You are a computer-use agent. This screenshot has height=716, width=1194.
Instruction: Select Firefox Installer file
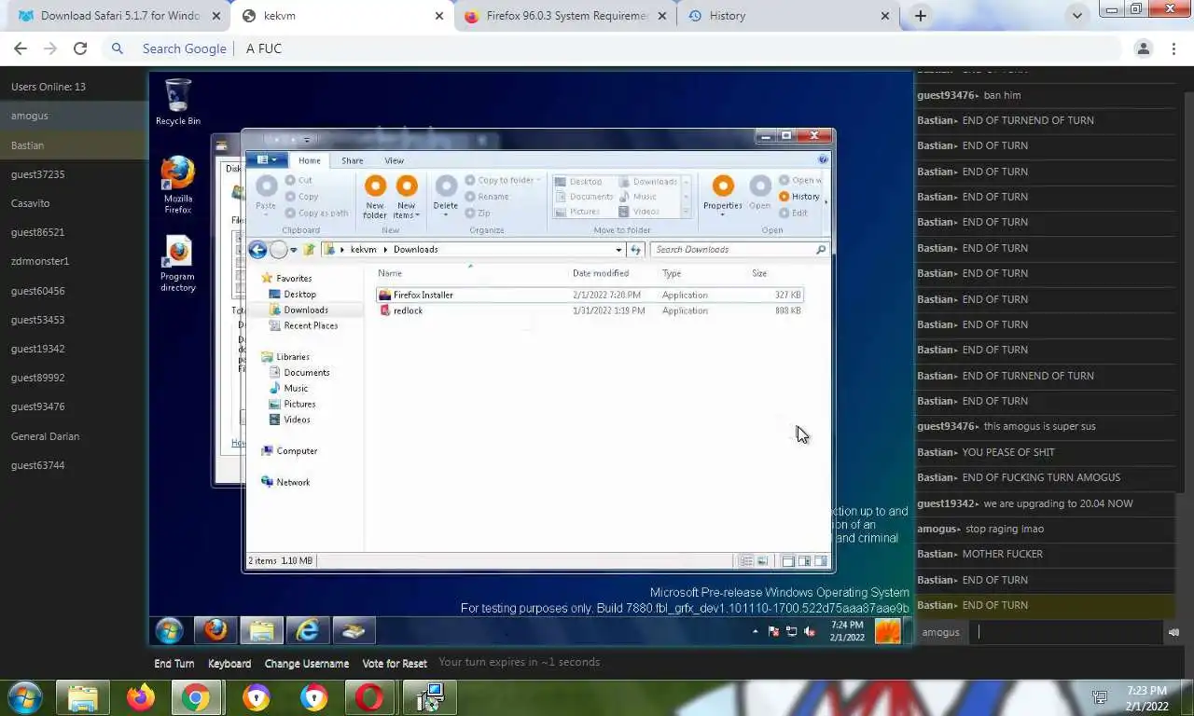pos(590,295)
